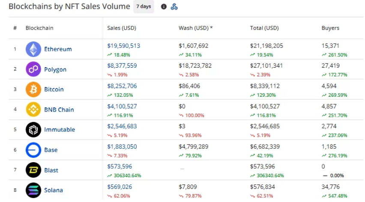Image resolution: width=365 pixels, height=202 pixels.
Task: Select Solana buyers count 34,776
Action: [x=331, y=187]
